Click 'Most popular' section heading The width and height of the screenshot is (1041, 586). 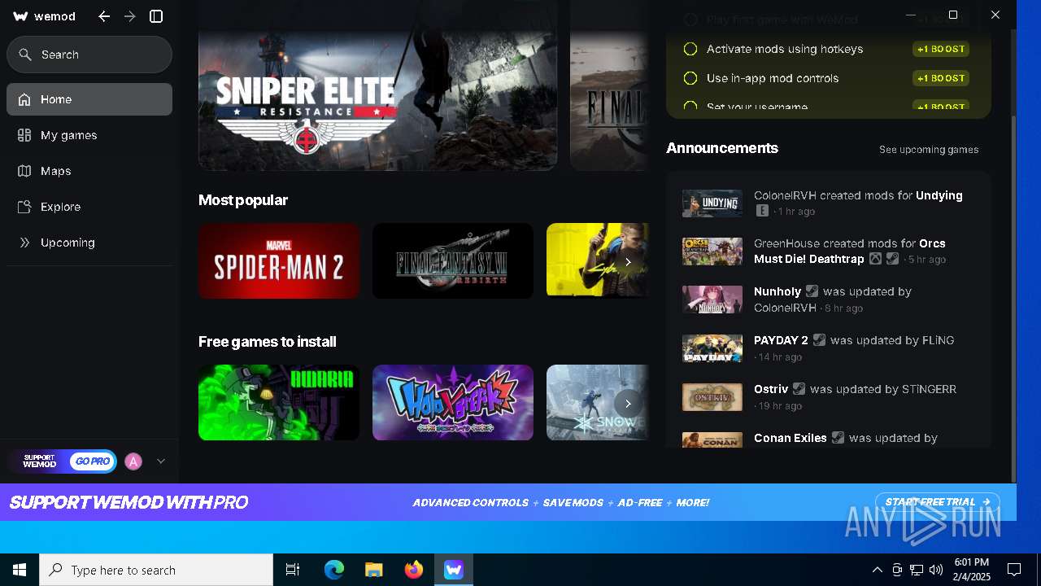[x=243, y=200]
